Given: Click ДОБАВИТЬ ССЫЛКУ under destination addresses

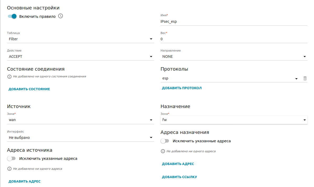Looking at the screenshot, I should pyautogui.click(x=179, y=177).
